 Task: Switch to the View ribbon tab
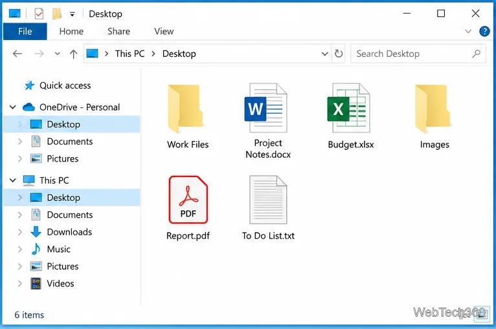[164, 31]
